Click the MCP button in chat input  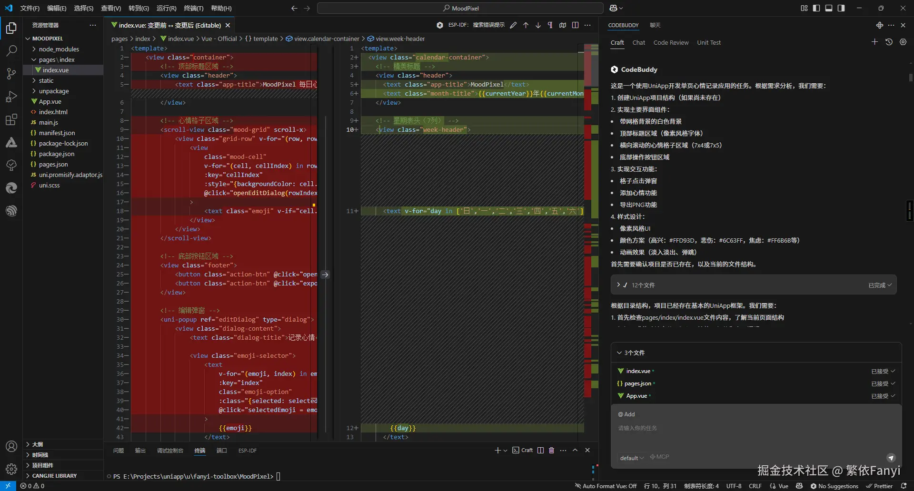tap(659, 457)
